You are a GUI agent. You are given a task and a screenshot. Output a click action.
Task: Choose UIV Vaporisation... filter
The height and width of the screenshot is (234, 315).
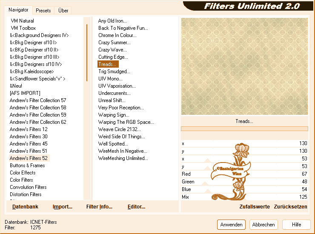[117, 86]
